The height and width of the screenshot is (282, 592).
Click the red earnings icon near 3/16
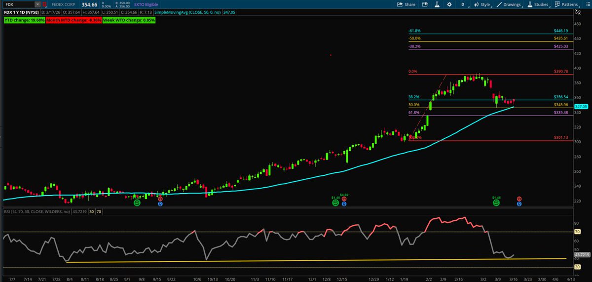tap(519, 199)
